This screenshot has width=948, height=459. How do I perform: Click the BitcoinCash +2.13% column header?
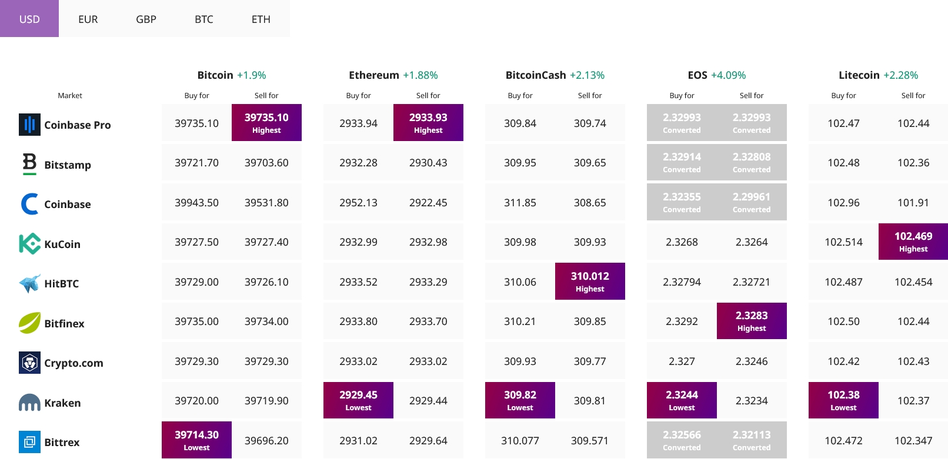pos(555,75)
